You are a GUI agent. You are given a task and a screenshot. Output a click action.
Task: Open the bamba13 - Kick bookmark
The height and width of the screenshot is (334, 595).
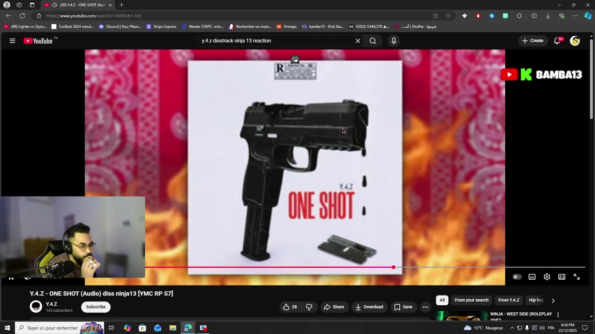323,26
